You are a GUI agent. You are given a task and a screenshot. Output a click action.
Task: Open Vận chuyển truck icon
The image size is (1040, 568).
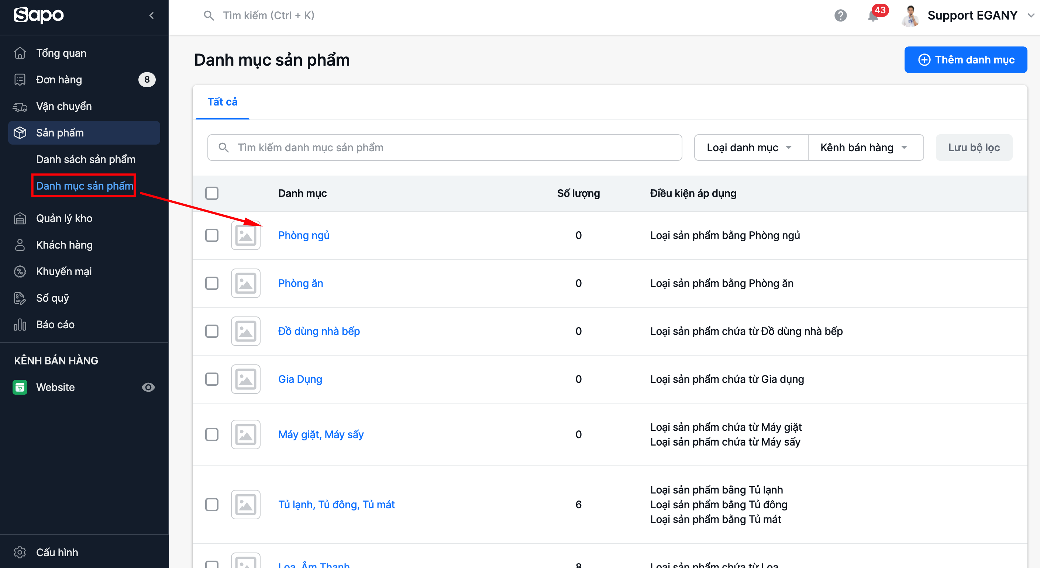[20, 106]
